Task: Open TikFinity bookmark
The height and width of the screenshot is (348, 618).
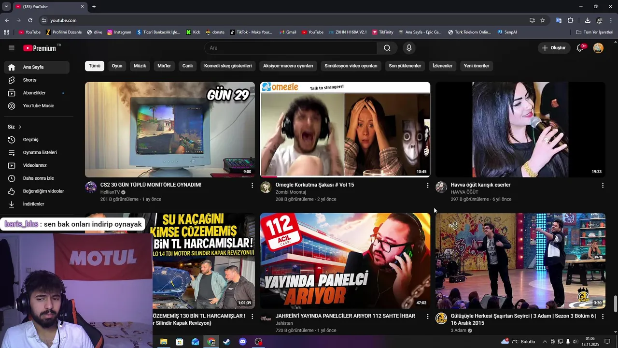Action: coord(382,32)
